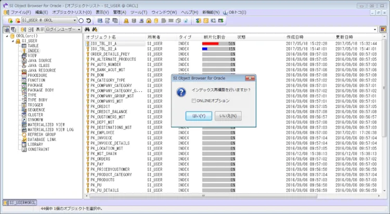
Task: Collapse the ORCL(orcl) tree node
Action: pyautogui.click(x=7, y=36)
